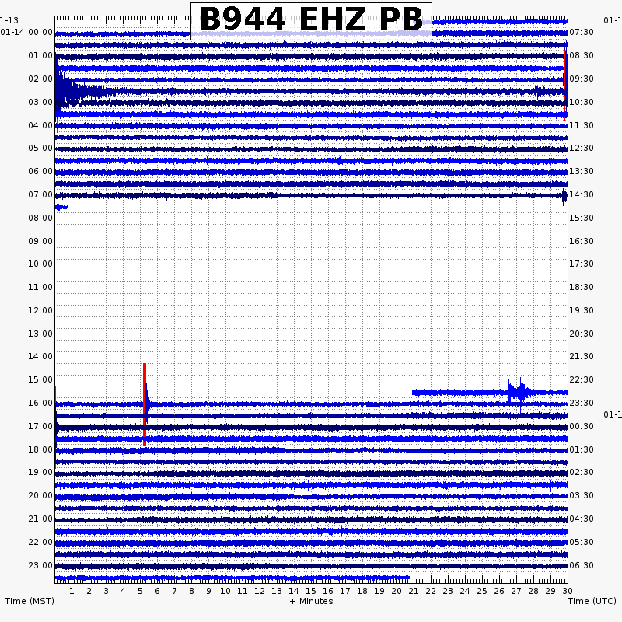Screen dimensions: 622x622
Task: Select the 20:30 UTC row label
Action: coord(582,334)
